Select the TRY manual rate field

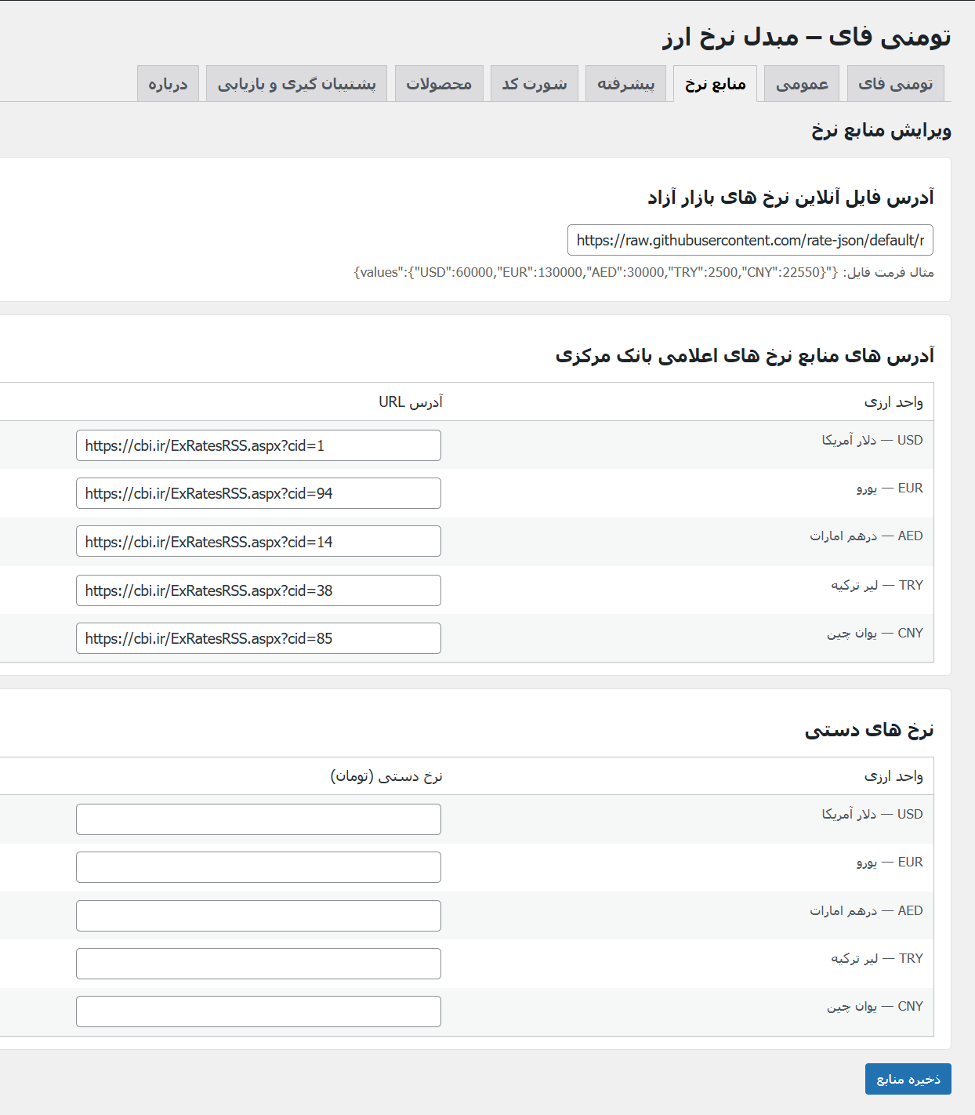pos(258,963)
